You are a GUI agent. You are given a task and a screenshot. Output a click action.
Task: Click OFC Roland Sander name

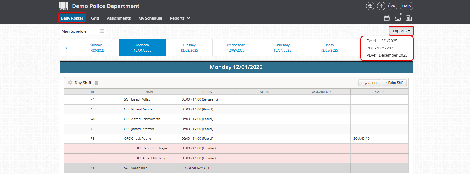tap(139, 109)
